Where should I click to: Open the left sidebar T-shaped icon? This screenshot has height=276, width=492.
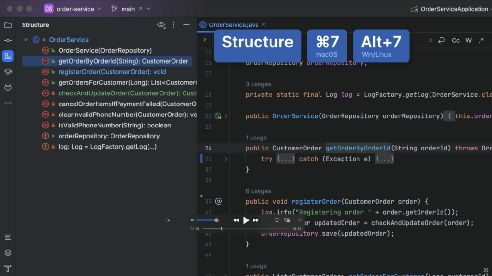(x=8, y=268)
